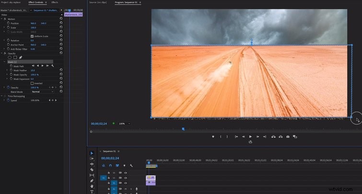Hide track V3 with eye icon
The height and width of the screenshot is (194, 362).
pos(126,173)
